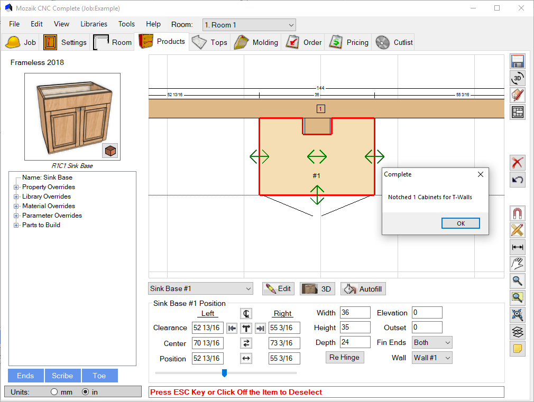534x402 pixels.
Task: Open the Room selector dropdown
Action: tap(249, 25)
